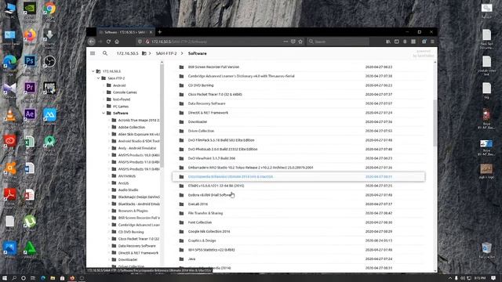This screenshot has width=502, height=282.
Task: Open the Microsoft Edge desktop icon
Action: coord(10,61)
